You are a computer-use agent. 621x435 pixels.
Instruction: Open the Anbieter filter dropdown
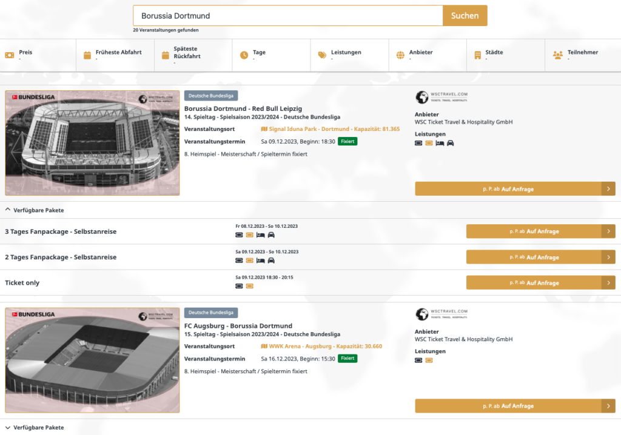(x=428, y=55)
